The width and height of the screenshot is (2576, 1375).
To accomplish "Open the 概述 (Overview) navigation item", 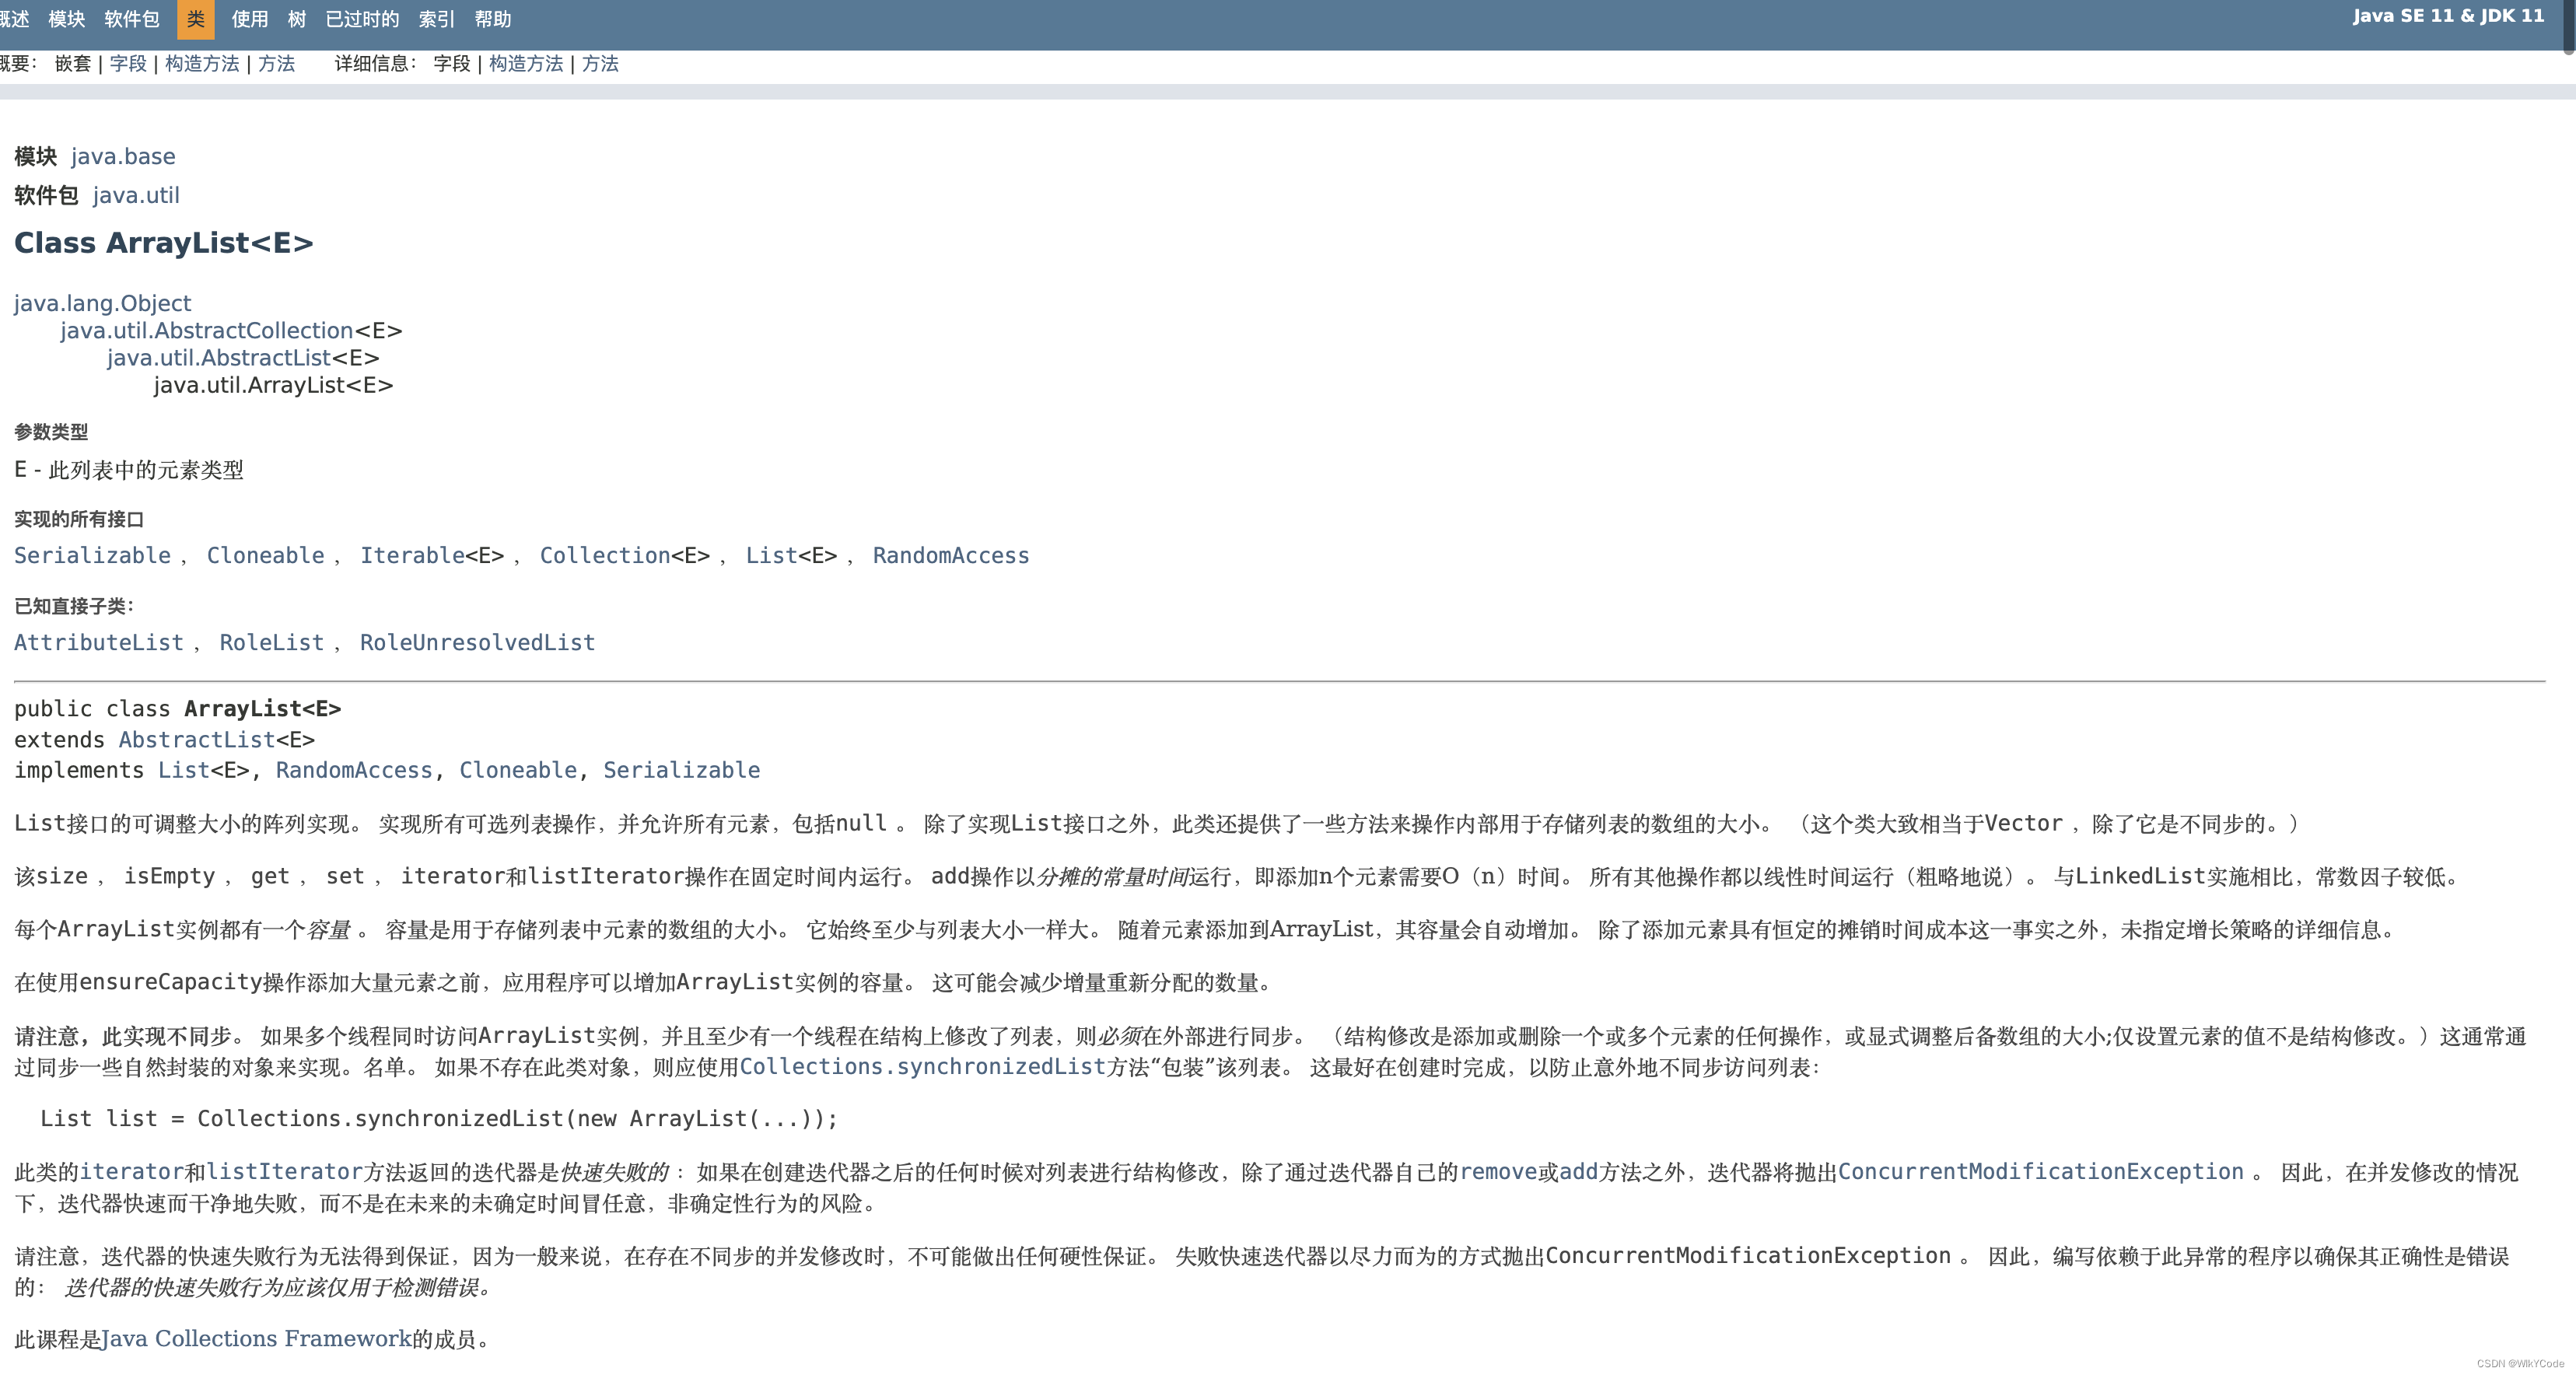I will (x=15, y=19).
